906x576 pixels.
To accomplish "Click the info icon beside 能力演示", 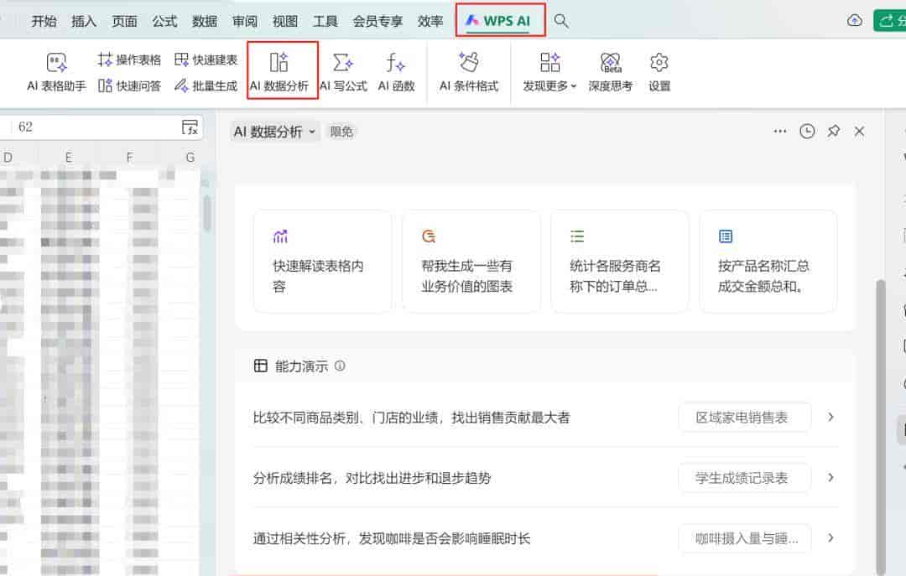I will (340, 366).
